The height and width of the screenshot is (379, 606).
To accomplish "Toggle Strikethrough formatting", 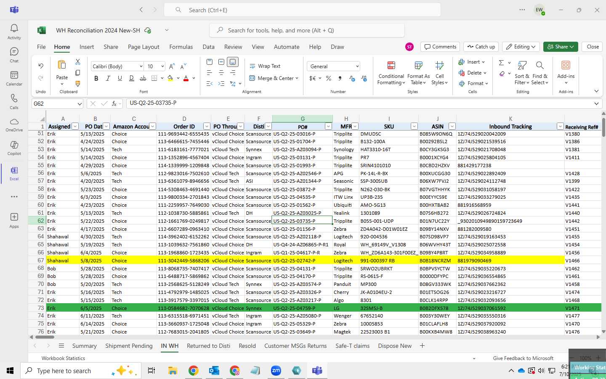I will point(143,78).
